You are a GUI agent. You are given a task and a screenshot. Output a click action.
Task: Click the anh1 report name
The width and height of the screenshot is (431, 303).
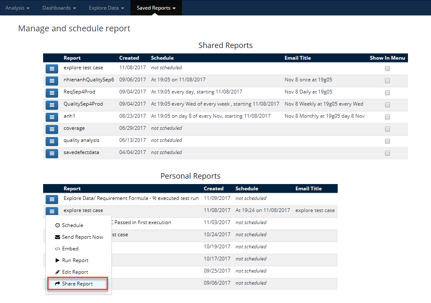click(69, 116)
